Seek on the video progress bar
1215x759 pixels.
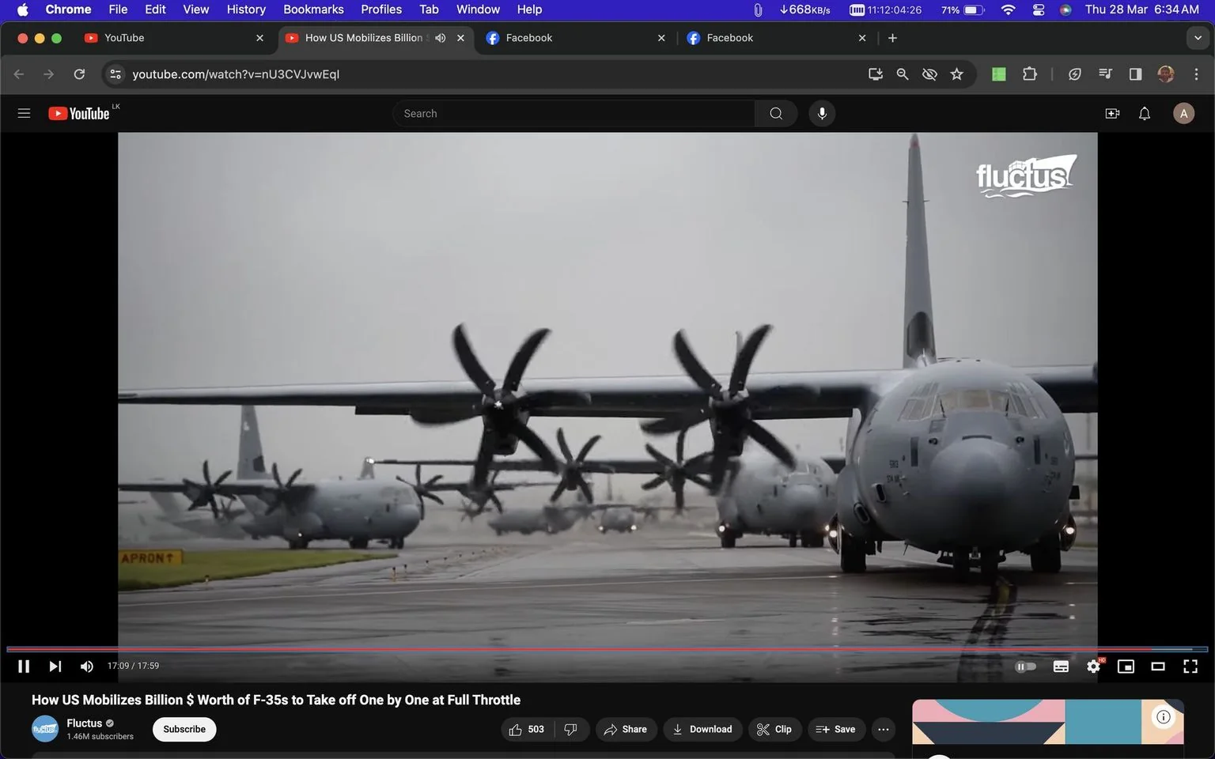(607, 649)
